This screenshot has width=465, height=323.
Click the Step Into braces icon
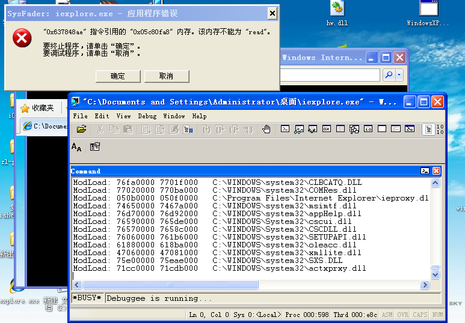pos(206,129)
